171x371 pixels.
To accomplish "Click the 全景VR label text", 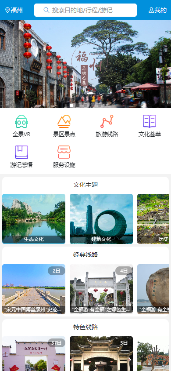I will coord(21,135).
